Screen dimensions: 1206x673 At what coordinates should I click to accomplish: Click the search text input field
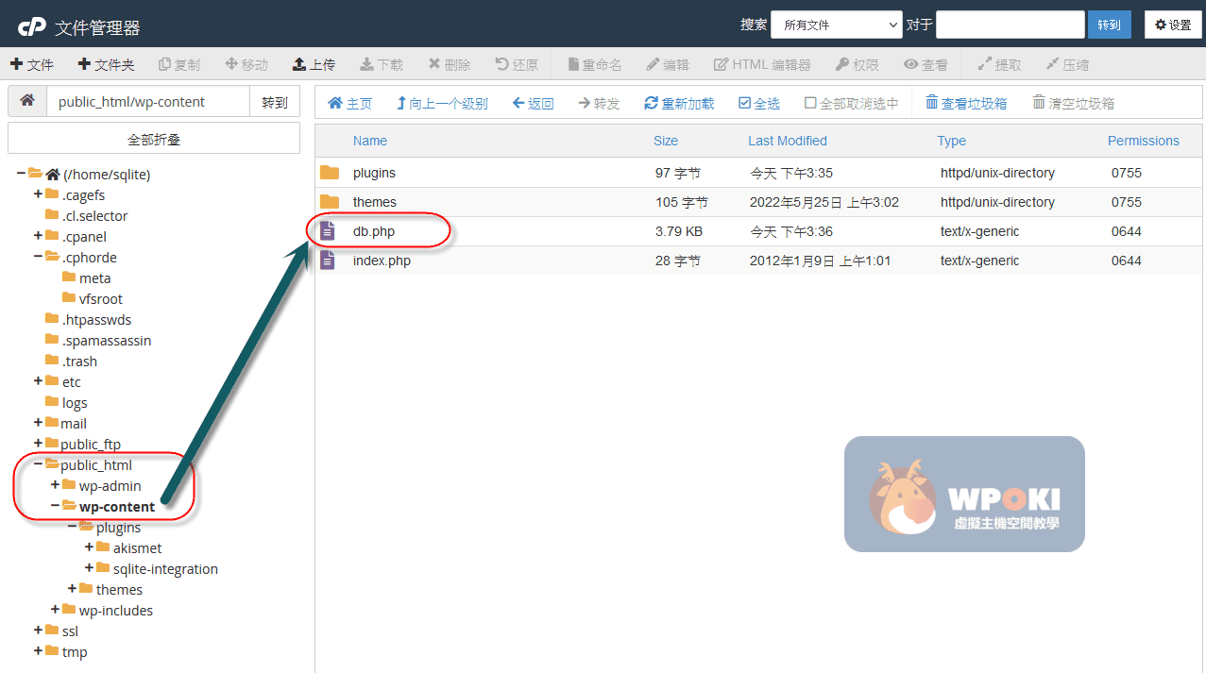[x=1010, y=25]
